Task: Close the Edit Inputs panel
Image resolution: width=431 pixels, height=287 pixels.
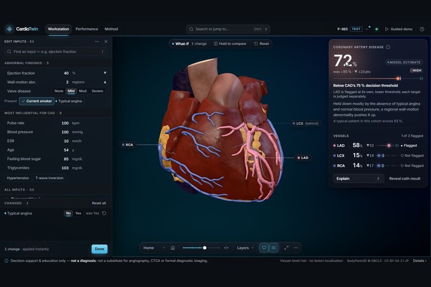Action: (106, 42)
